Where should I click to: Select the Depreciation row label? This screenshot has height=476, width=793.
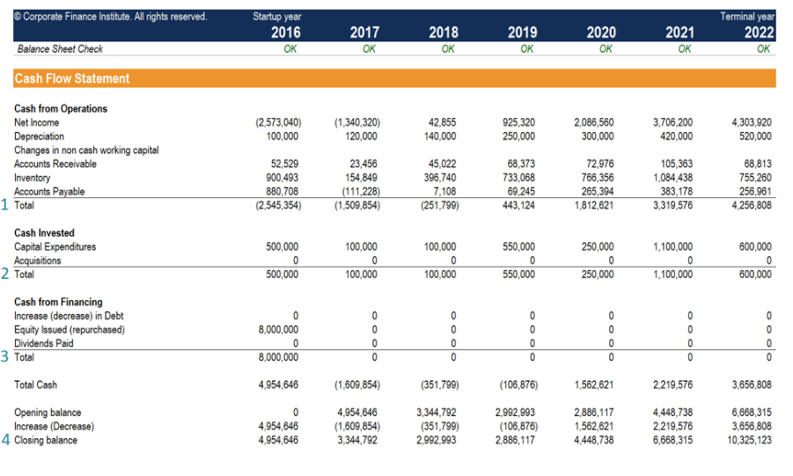(39, 136)
